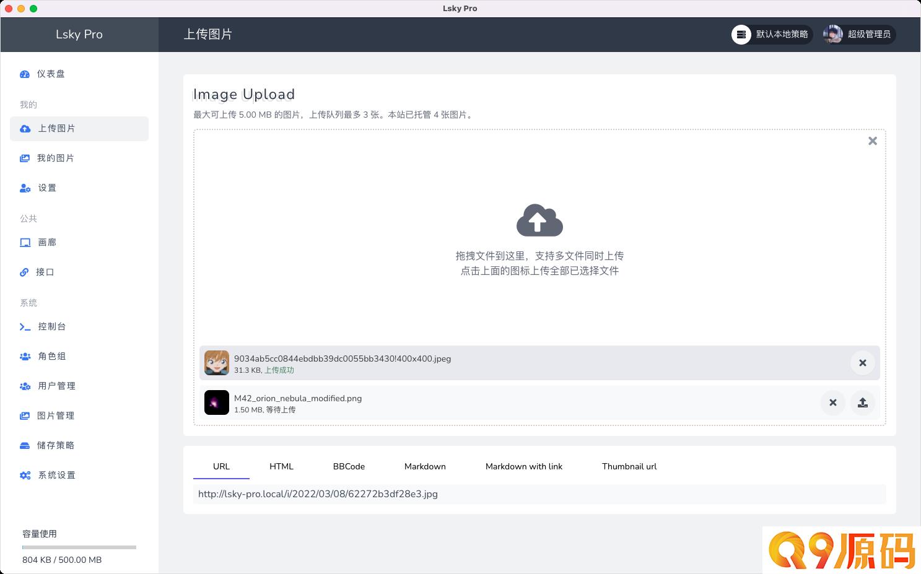921x574 pixels.
Task: Remove the uploaded 400x400.jpeg file
Action: click(x=863, y=363)
